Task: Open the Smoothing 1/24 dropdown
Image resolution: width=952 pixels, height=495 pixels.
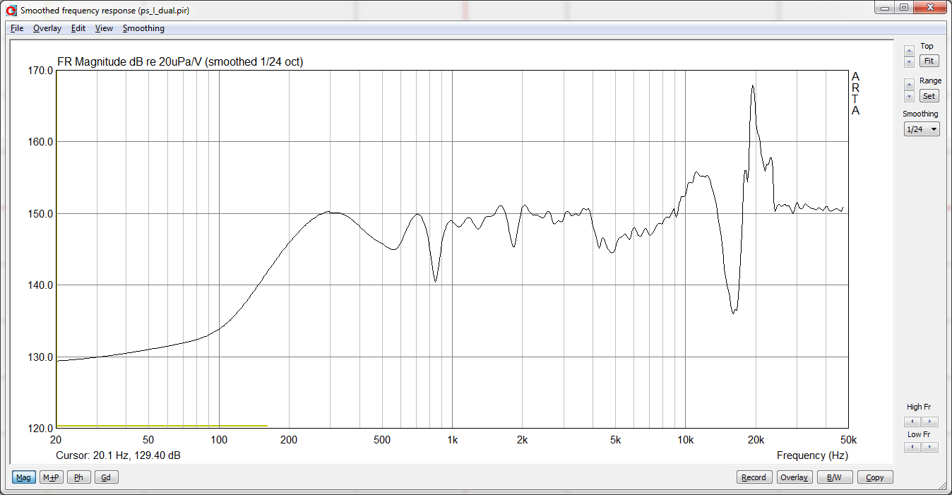Action: [x=922, y=129]
